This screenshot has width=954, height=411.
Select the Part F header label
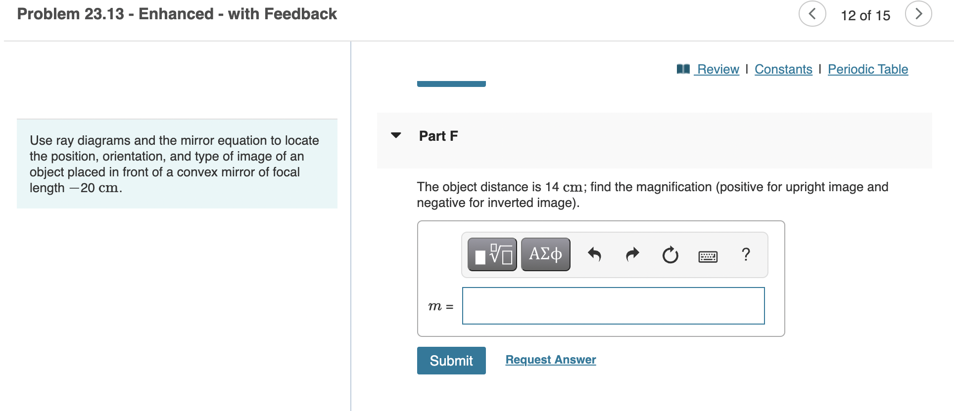(x=438, y=135)
